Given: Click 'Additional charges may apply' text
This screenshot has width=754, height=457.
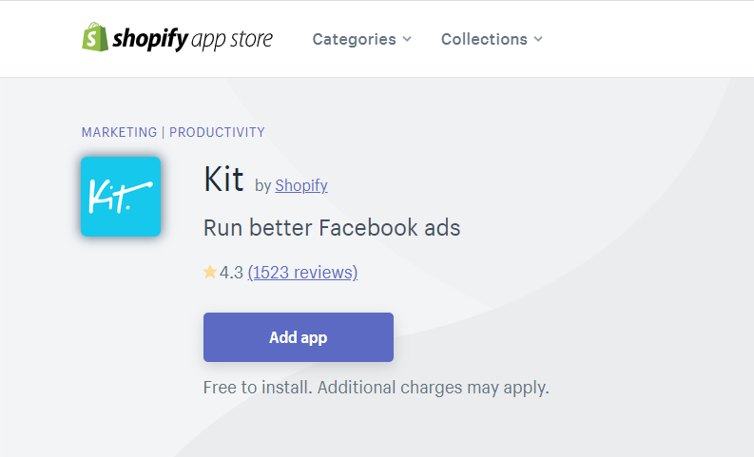Looking at the screenshot, I should click(x=433, y=388).
